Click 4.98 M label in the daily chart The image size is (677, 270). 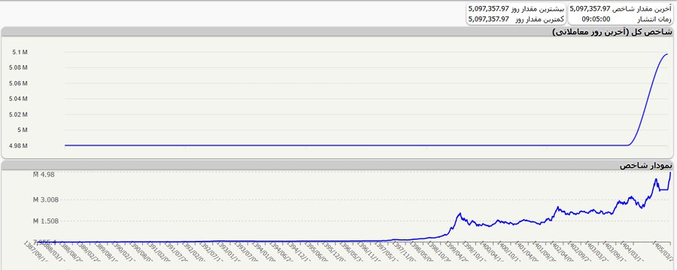click(18, 145)
